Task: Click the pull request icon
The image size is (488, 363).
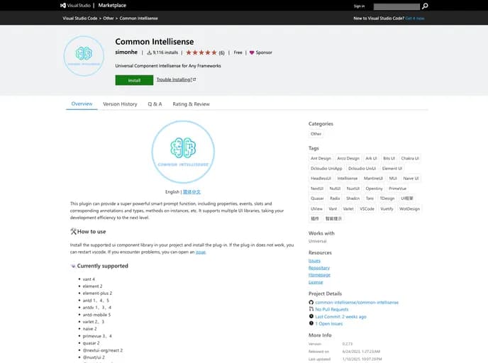Action: click(x=311, y=309)
